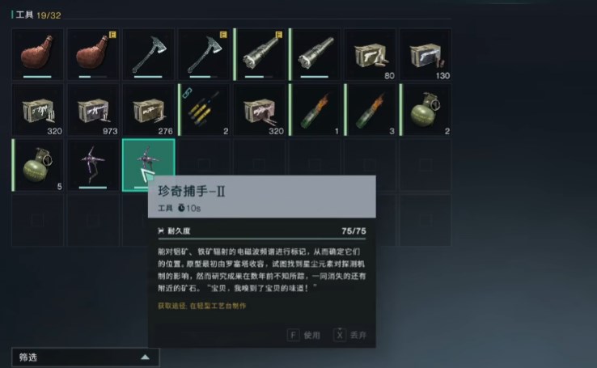Click the 获取途径 crafting source link text

(x=202, y=306)
